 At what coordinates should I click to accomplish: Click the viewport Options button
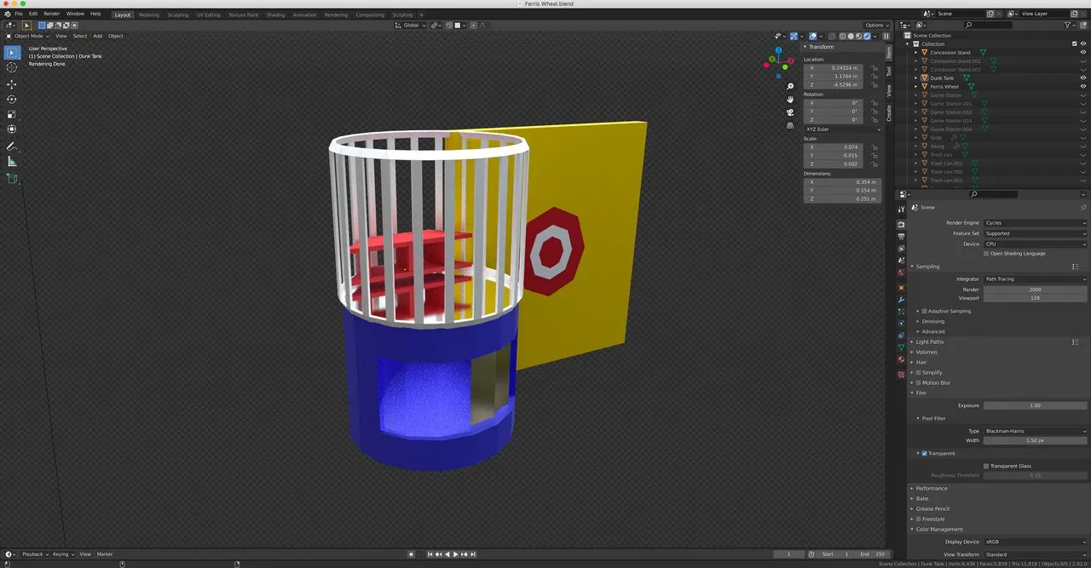[x=876, y=26]
